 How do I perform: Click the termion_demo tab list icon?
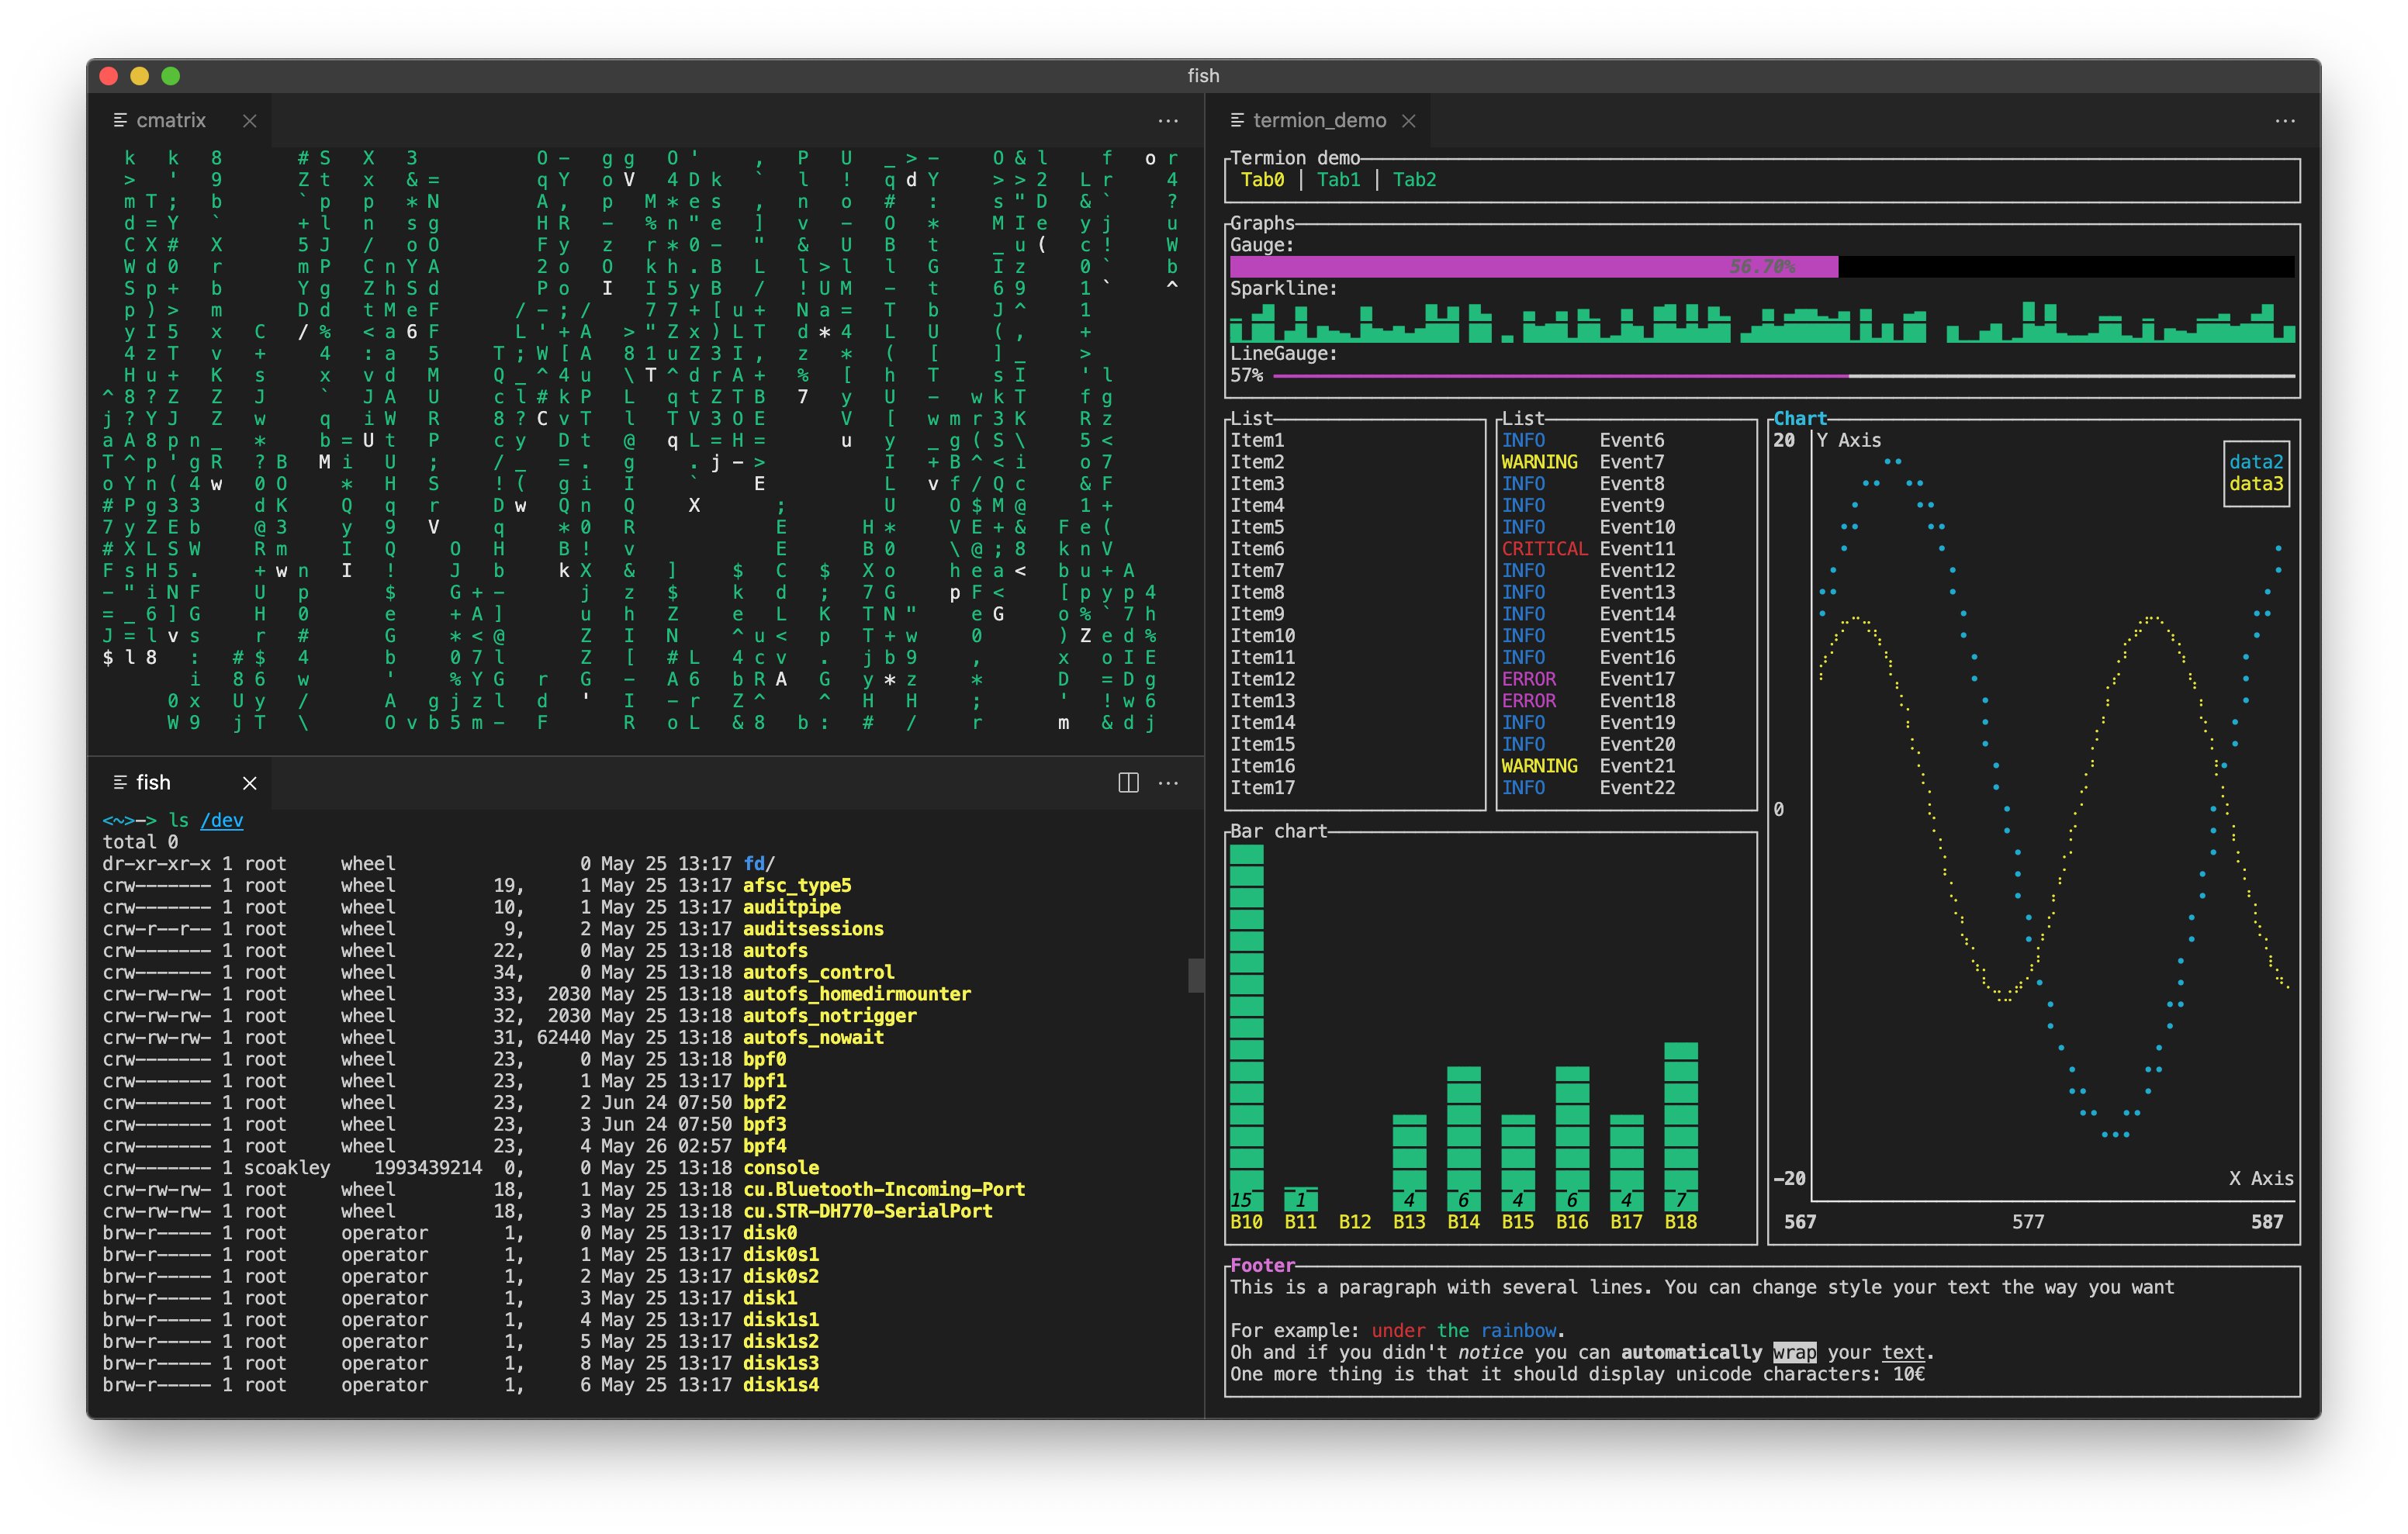(1237, 121)
